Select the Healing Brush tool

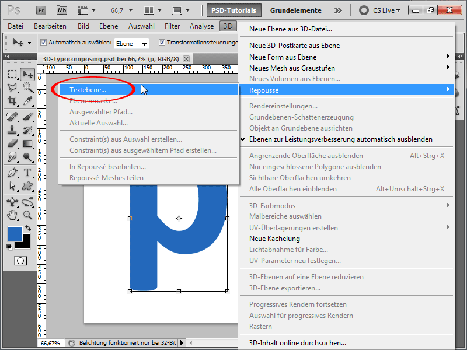pos(12,116)
